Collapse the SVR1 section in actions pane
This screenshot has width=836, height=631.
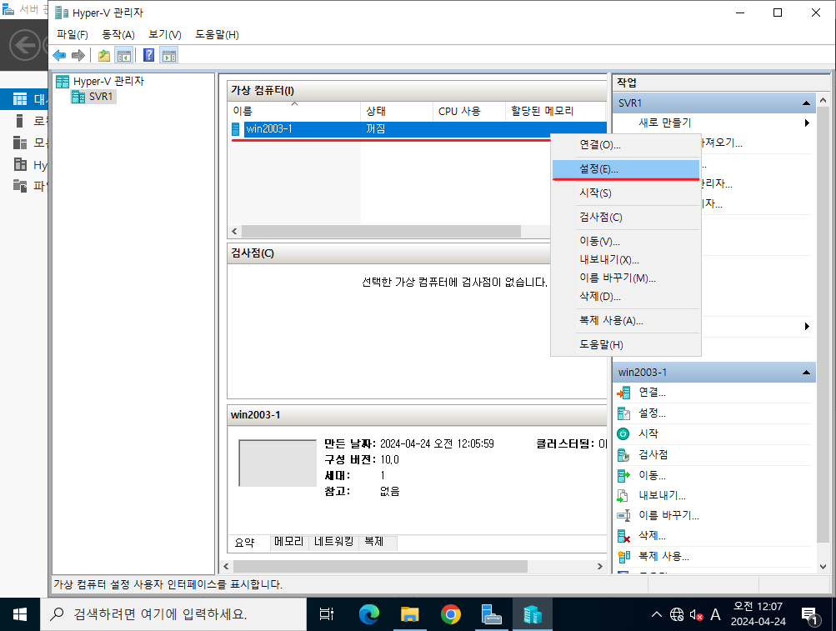tap(806, 103)
